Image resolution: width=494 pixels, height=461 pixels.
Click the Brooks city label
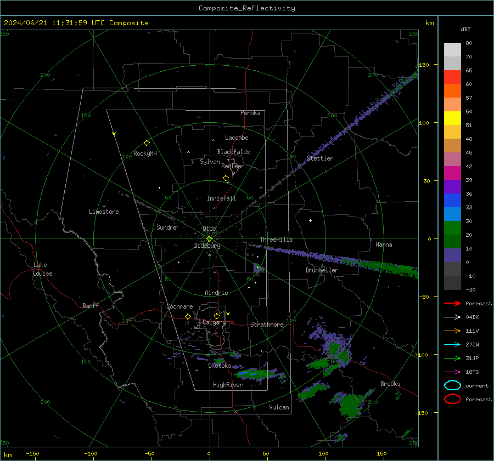tap(390, 384)
